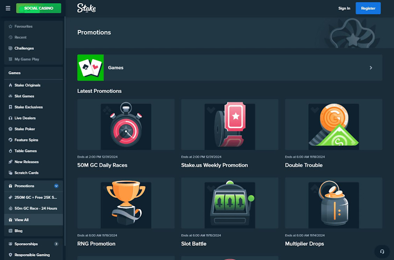The height and width of the screenshot is (260, 394).
Task: Open Multiplier Drops jar thumbnail
Action: click(334, 203)
